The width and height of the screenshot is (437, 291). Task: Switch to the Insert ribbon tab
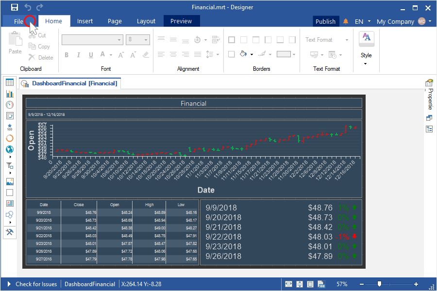(85, 21)
